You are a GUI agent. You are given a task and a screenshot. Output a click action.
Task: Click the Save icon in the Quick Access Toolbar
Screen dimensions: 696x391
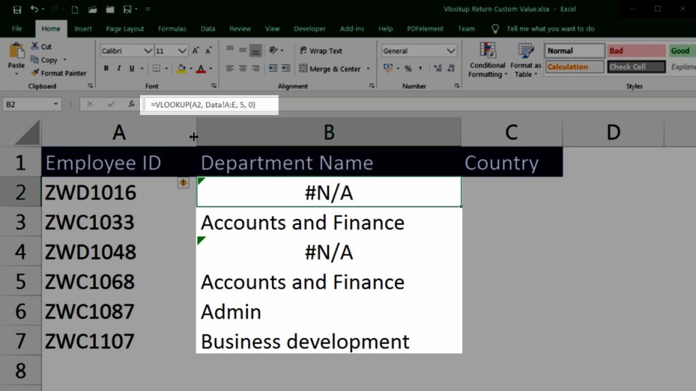pos(17,10)
